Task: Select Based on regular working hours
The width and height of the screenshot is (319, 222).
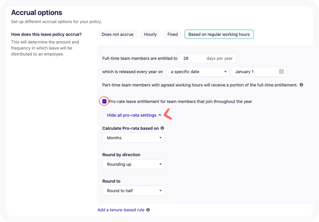Action: click(219, 34)
